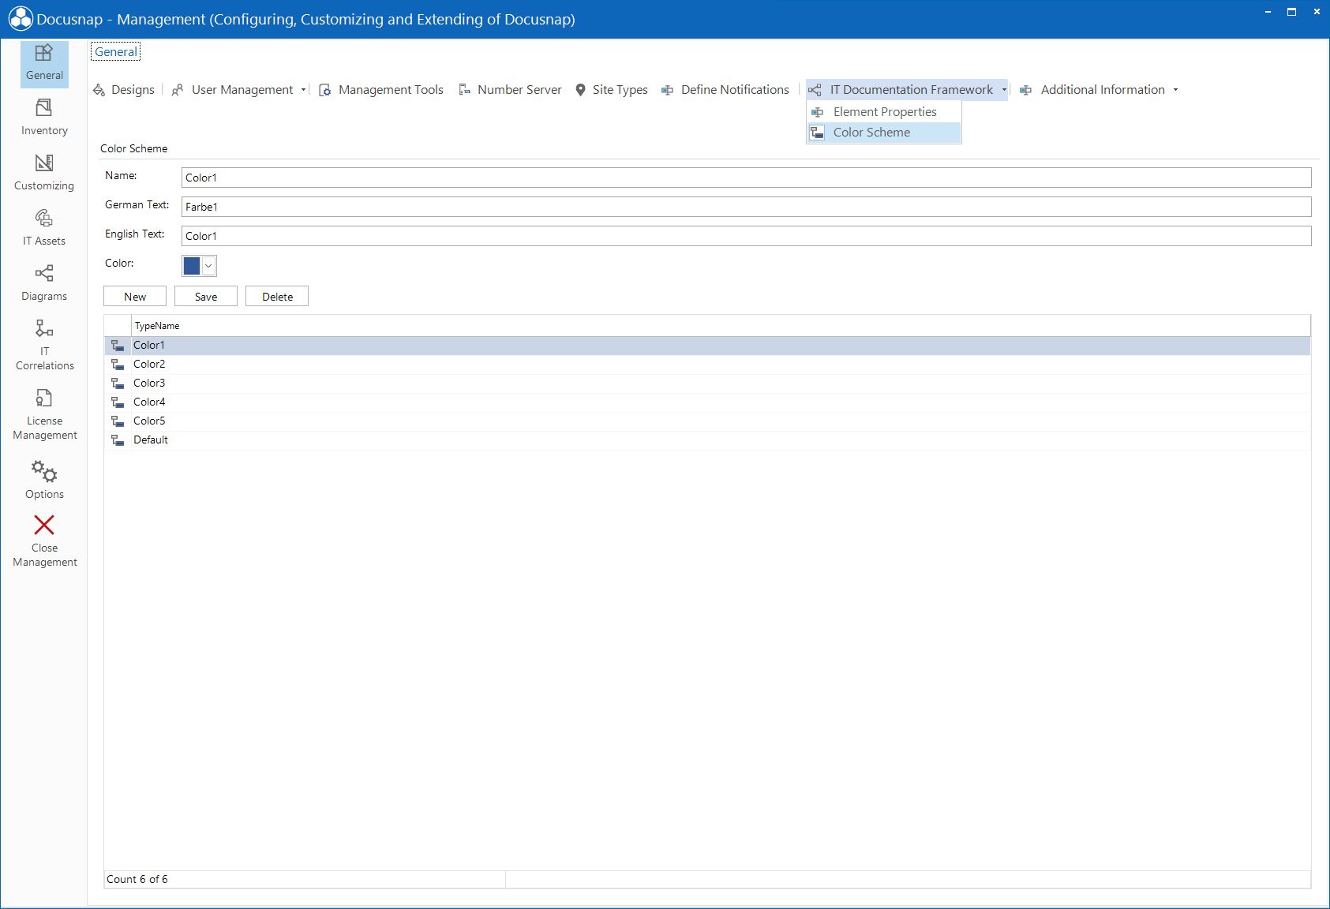Expand IT Documentation Framework dropdown arrow

point(1004,90)
